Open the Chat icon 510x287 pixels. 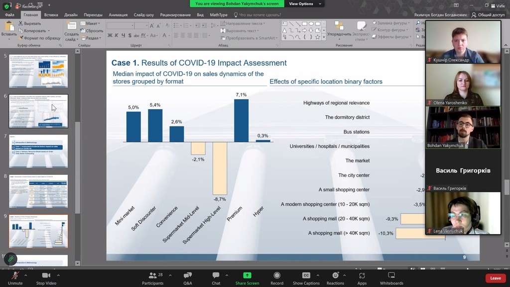[216, 276]
